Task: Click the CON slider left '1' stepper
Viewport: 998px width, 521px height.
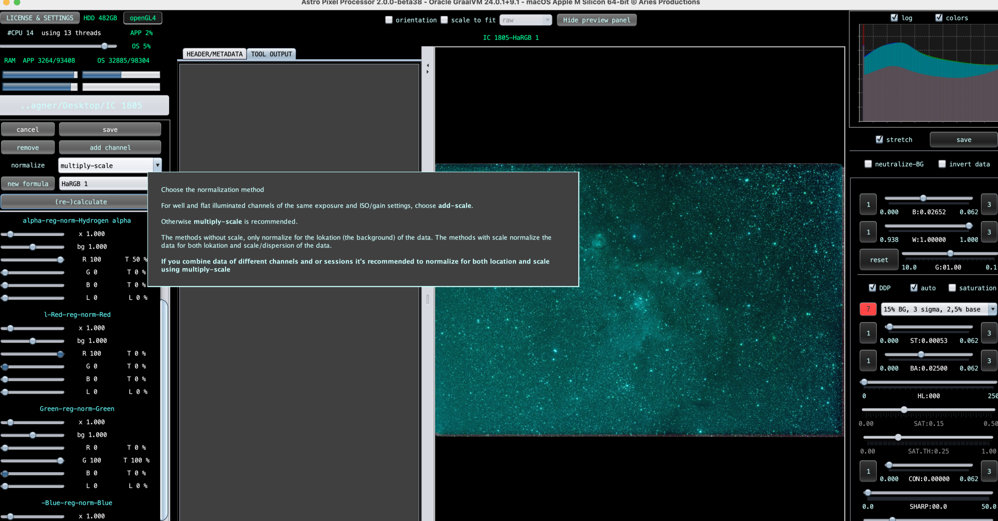Action: pos(868,471)
